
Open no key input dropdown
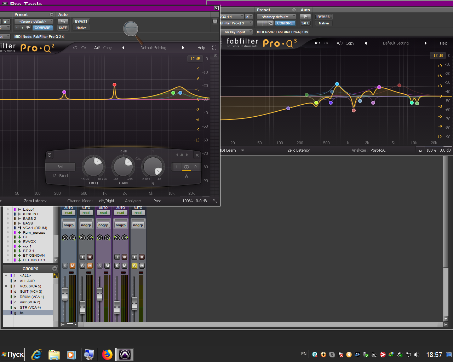click(236, 32)
